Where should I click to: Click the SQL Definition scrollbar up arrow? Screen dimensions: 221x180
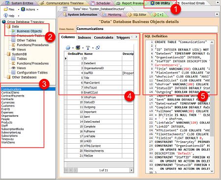[212, 42]
